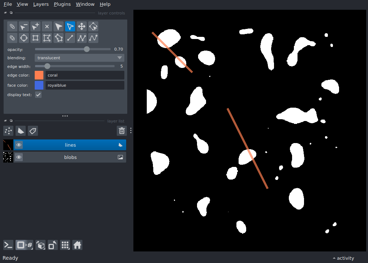
Task: Select the Add Ellipse tool
Action: (23, 38)
